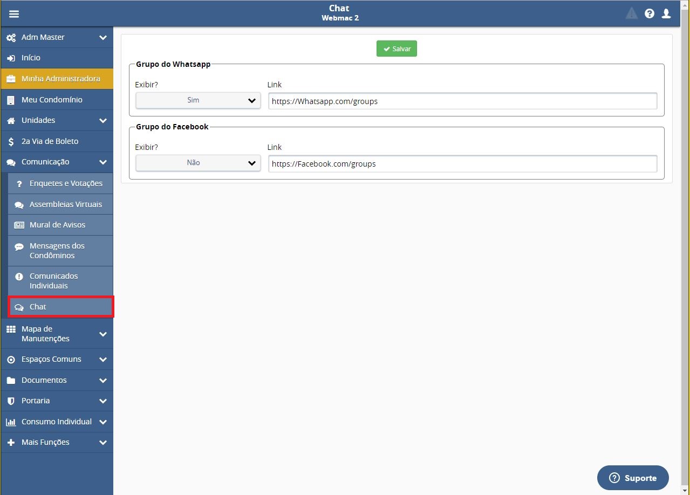Click the Mapa de Manutenções grid icon
Image resolution: width=690 pixels, height=495 pixels.
click(x=11, y=329)
